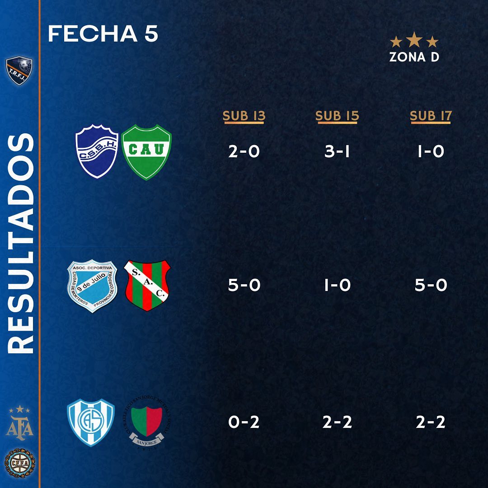
Task: Select the green CAU club shield
Action: (x=147, y=151)
